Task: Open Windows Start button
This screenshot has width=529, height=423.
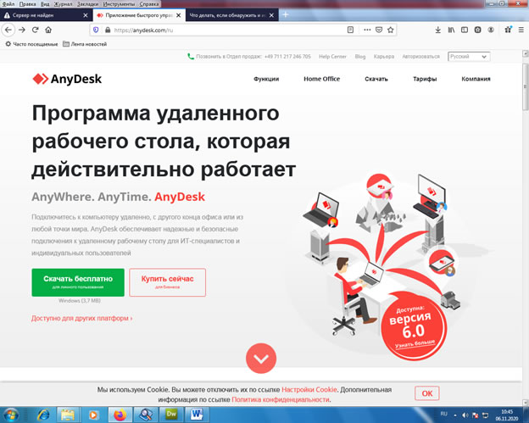Action: point(11,415)
